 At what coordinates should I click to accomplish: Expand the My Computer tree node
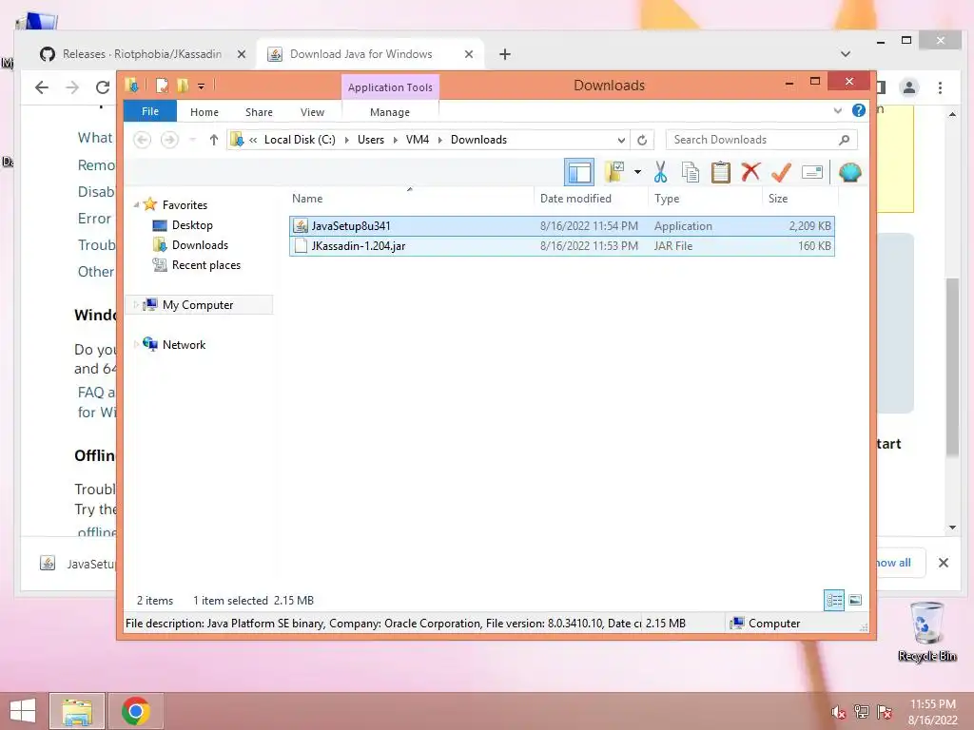136,304
